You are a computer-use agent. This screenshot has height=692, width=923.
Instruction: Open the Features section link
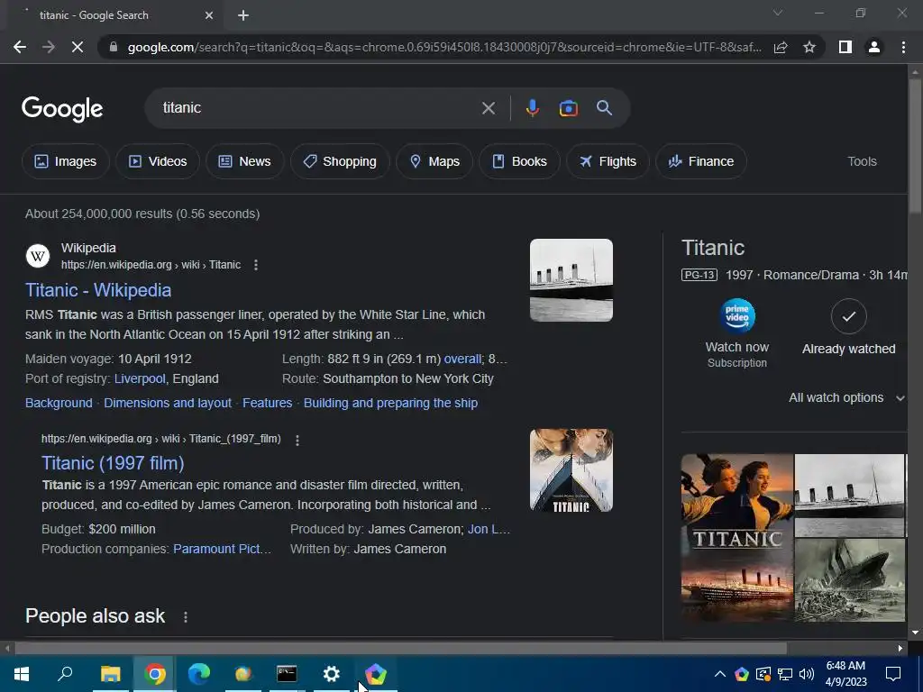tap(267, 403)
